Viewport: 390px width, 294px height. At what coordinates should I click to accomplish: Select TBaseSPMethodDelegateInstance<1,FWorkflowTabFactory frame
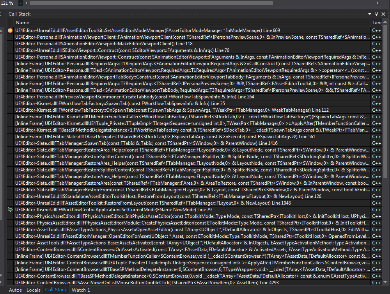tap(192, 130)
